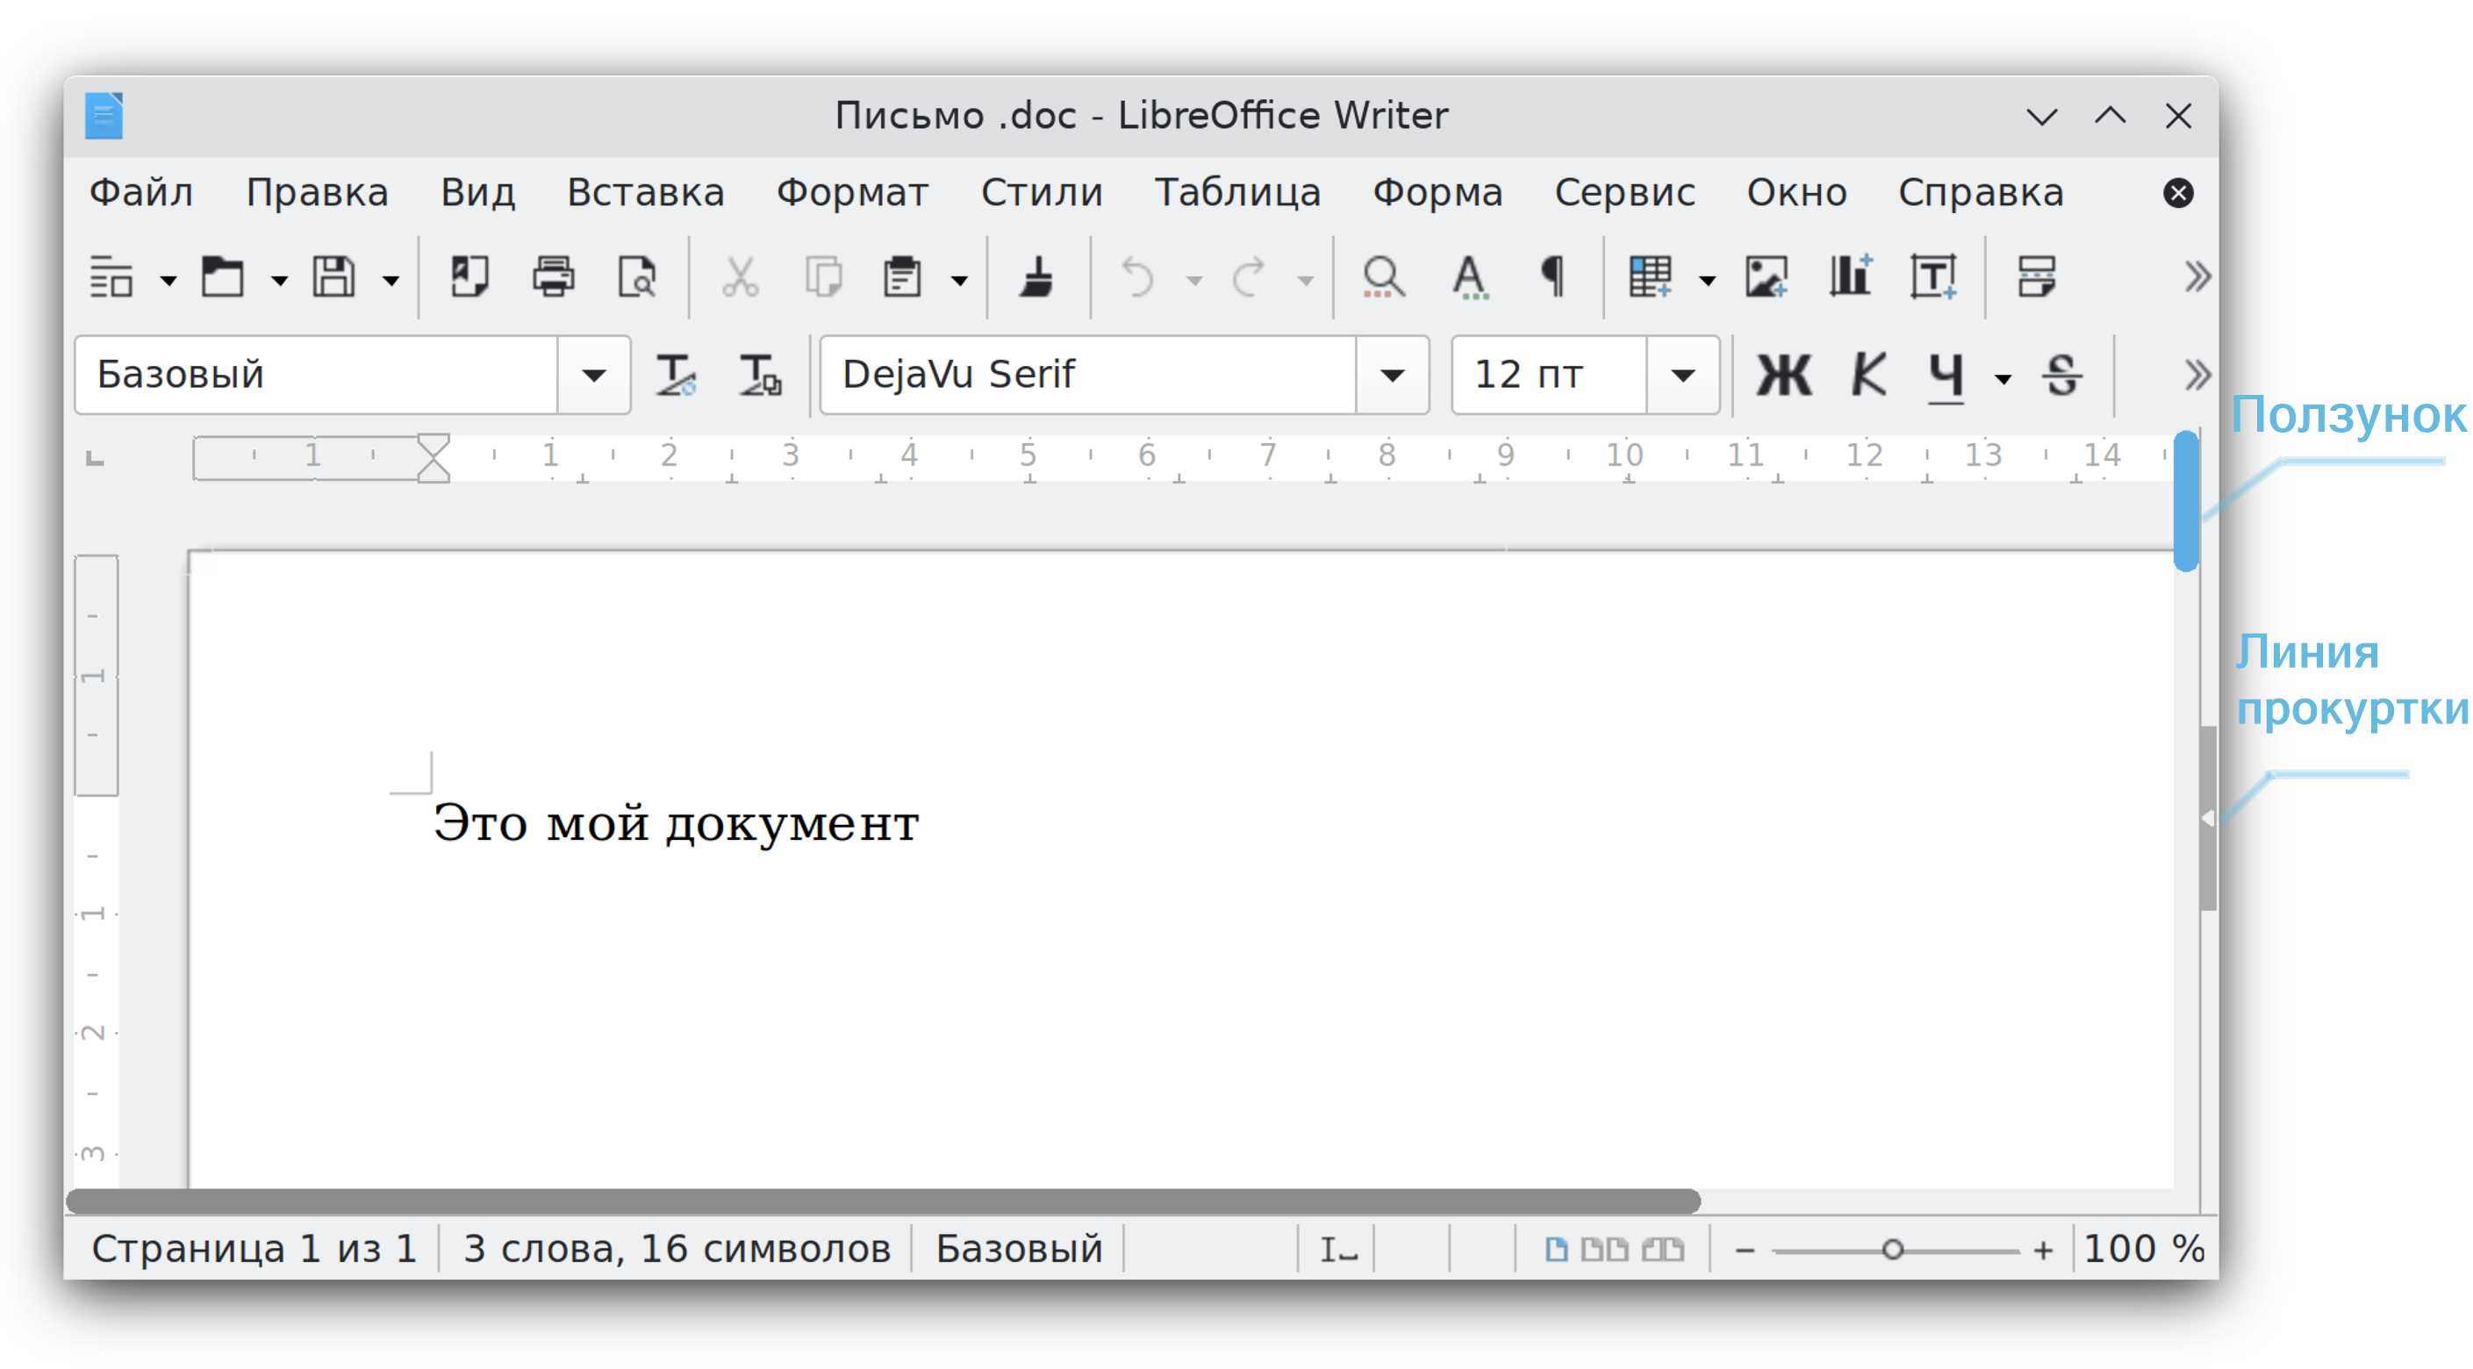Viewport: 2473px width, 1369px height.
Task: Open the Paste dropdown arrow
Action: pyautogui.click(x=960, y=282)
